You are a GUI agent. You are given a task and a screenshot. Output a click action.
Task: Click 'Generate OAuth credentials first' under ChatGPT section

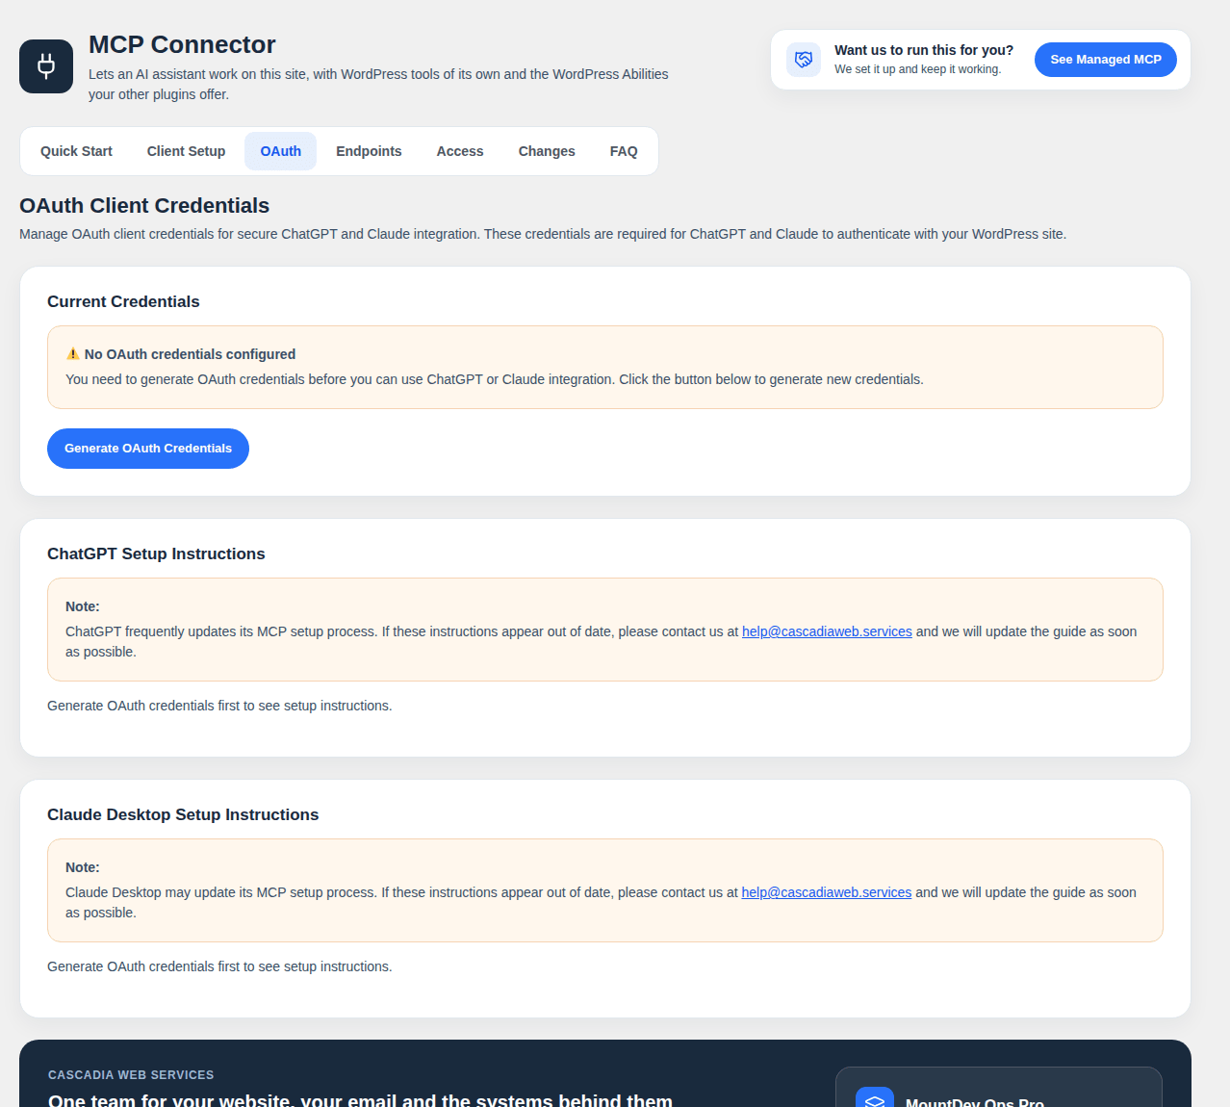point(219,706)
